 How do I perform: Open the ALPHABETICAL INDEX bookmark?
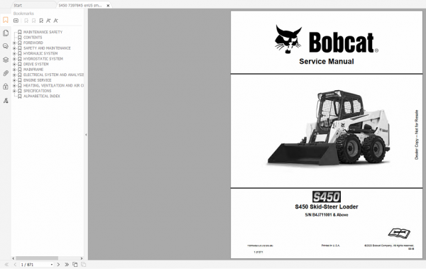[42, 97]
